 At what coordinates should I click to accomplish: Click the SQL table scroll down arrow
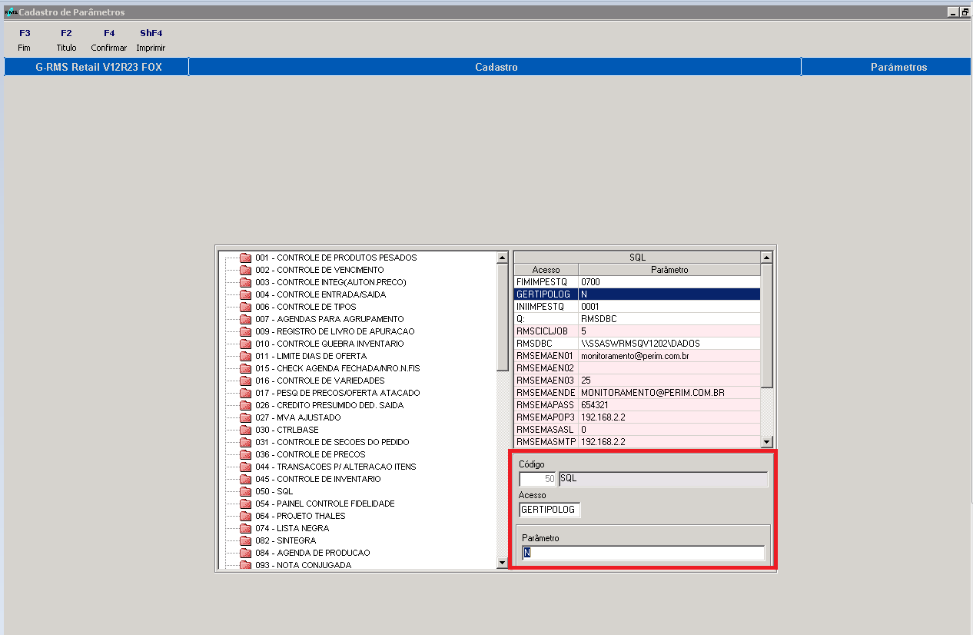click(x=766, y=442)
